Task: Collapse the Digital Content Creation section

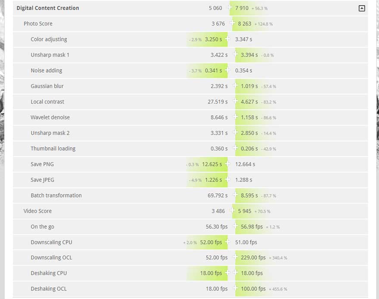Action: coord(362,8)
